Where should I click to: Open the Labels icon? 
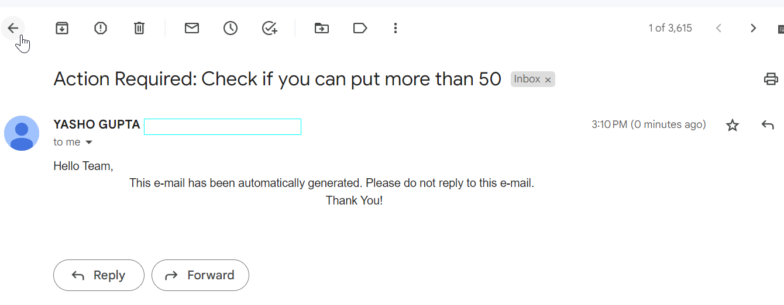360,28
